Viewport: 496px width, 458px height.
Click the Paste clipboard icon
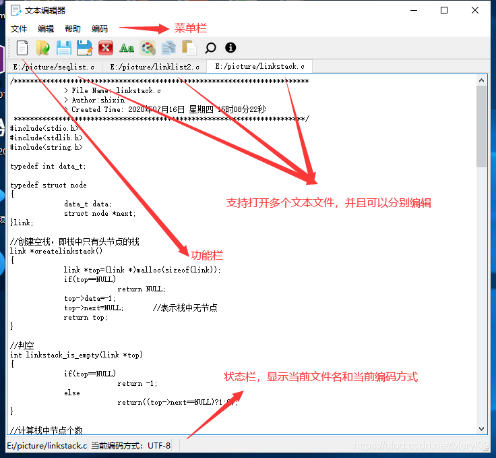pos(189,48)
